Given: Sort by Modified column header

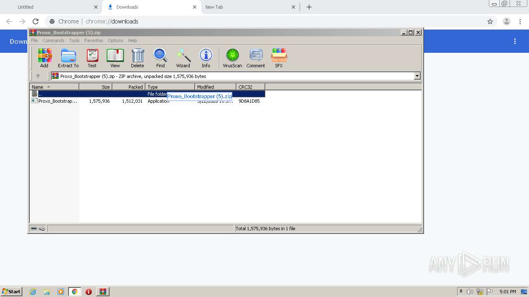Looking at the screenshot, I should [215, 87].
